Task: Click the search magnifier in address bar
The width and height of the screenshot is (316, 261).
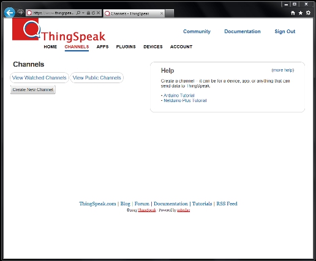Action: pos(78,13)
